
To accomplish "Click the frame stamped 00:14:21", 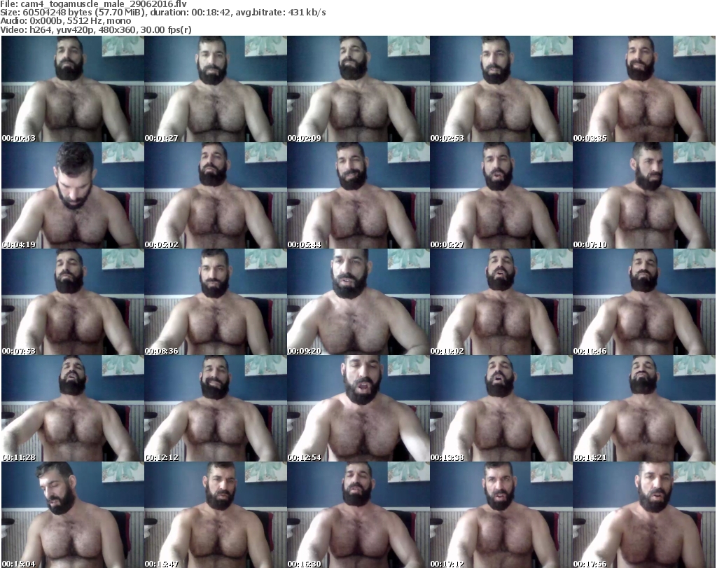I will (x=644, y=408).
